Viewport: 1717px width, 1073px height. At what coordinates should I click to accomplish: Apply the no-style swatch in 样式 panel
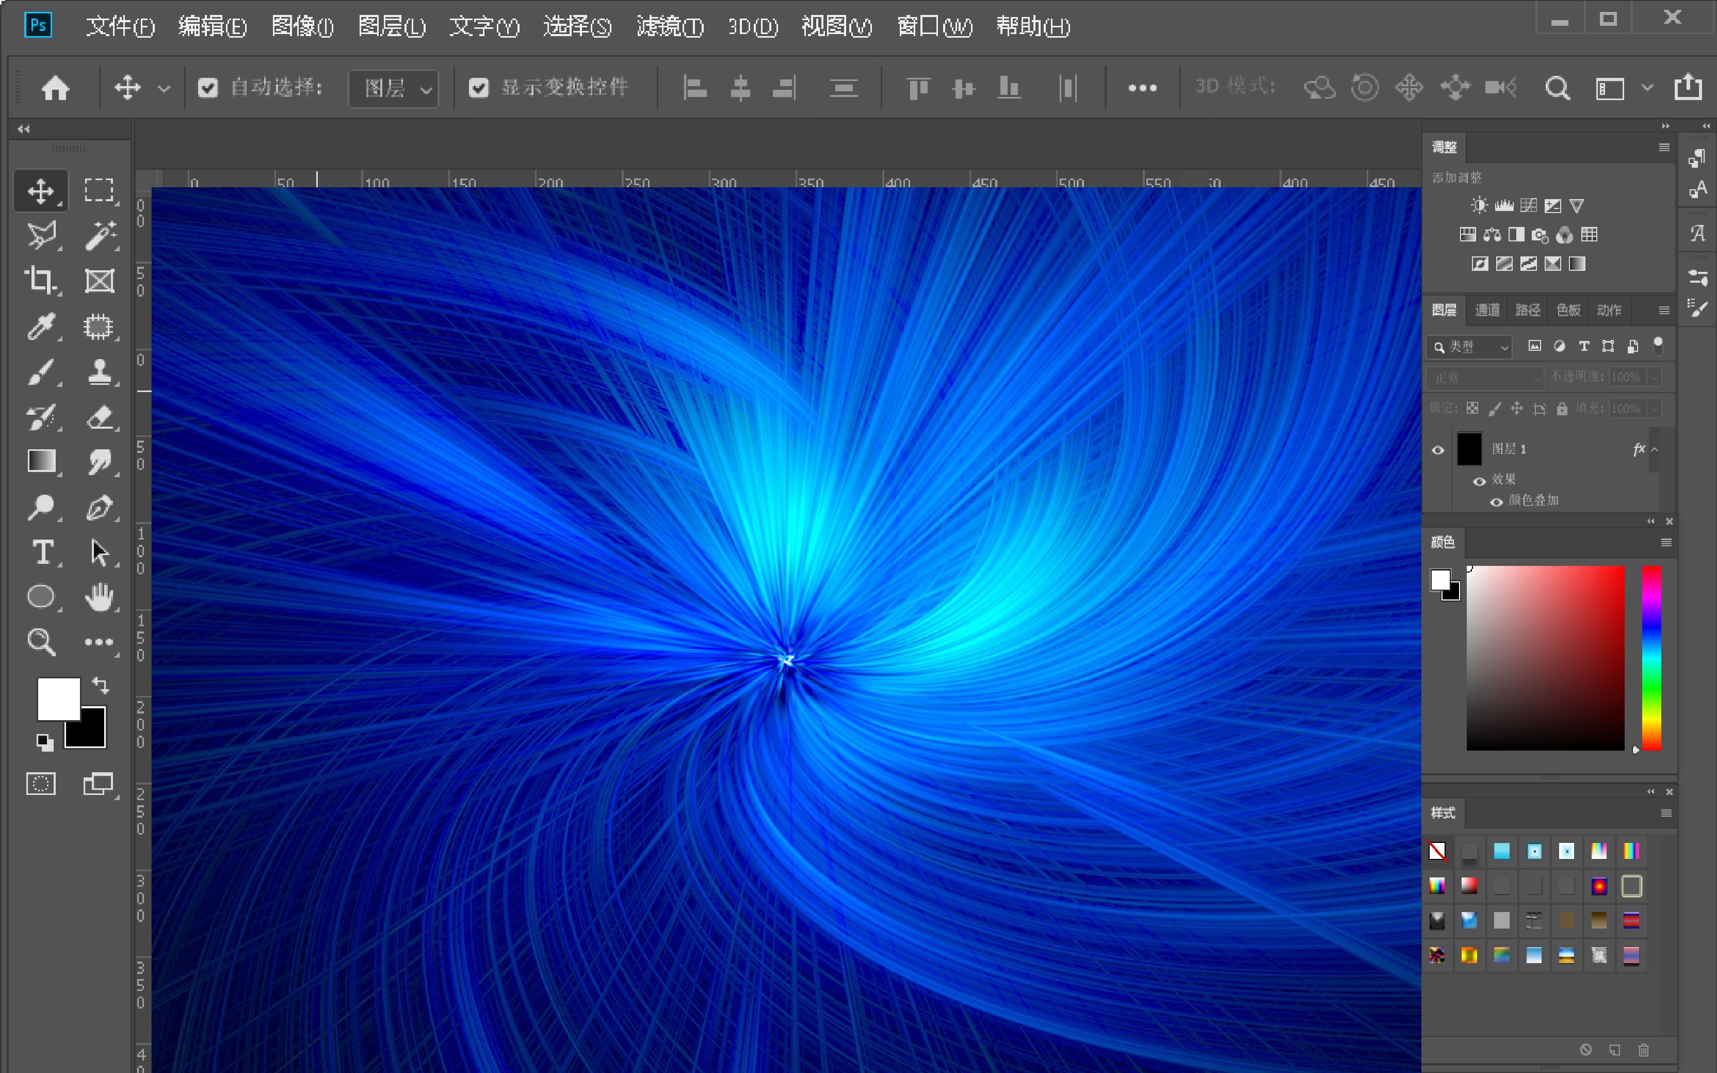tap(1437, 851)
